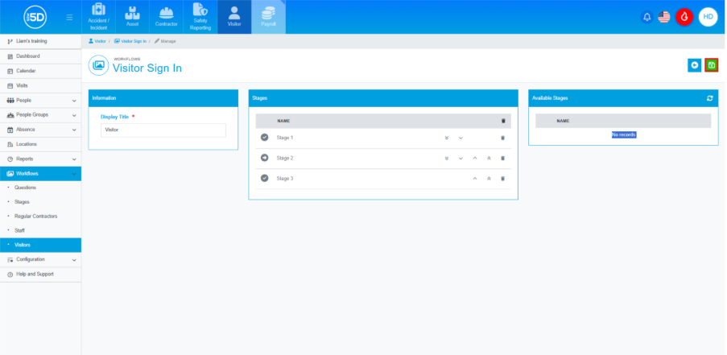The image size is (727, 355).
Task: Open the Safety Reporting module
Action: coord(200,17)
